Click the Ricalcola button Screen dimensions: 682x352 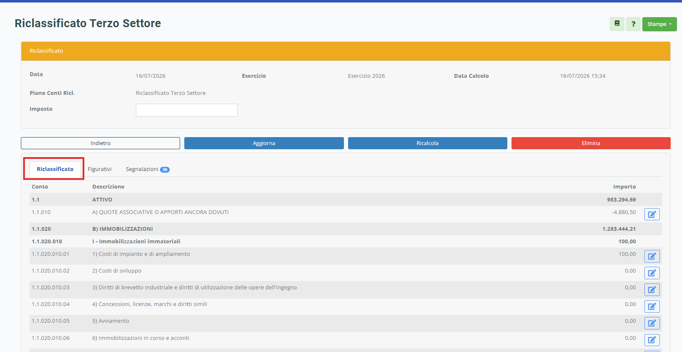pos(428,143)
